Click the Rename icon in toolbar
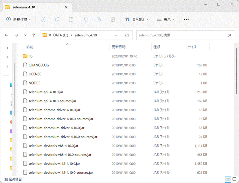Viewport: 239px width, 183px height. (x=85, y=19)
